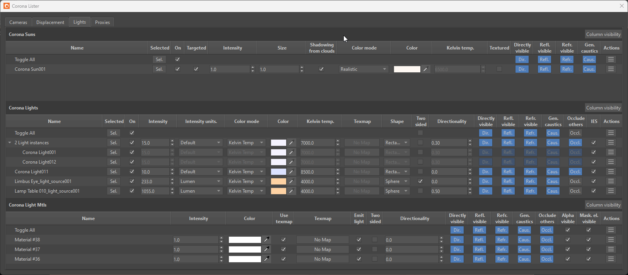Screen dimensions: 628x275
Task: Click Sel. button for Limbus Eye_light_source001
Action: [114, 181]
